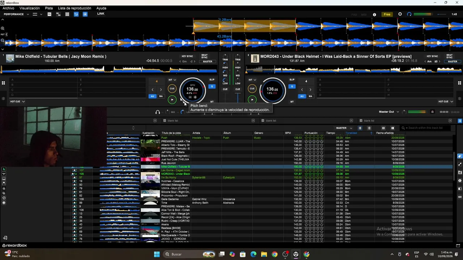Click deck 2 BEAT SYNC button
Image resolution: width=463 pixels, height=260 pixels.
(x=449, y=56)
